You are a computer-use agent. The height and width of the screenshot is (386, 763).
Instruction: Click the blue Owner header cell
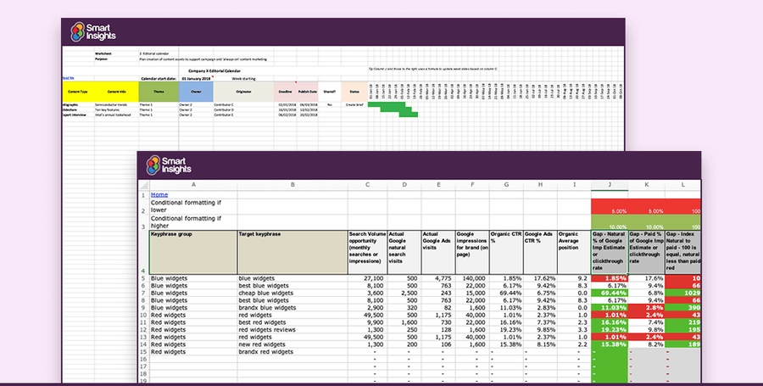[195, 91]
